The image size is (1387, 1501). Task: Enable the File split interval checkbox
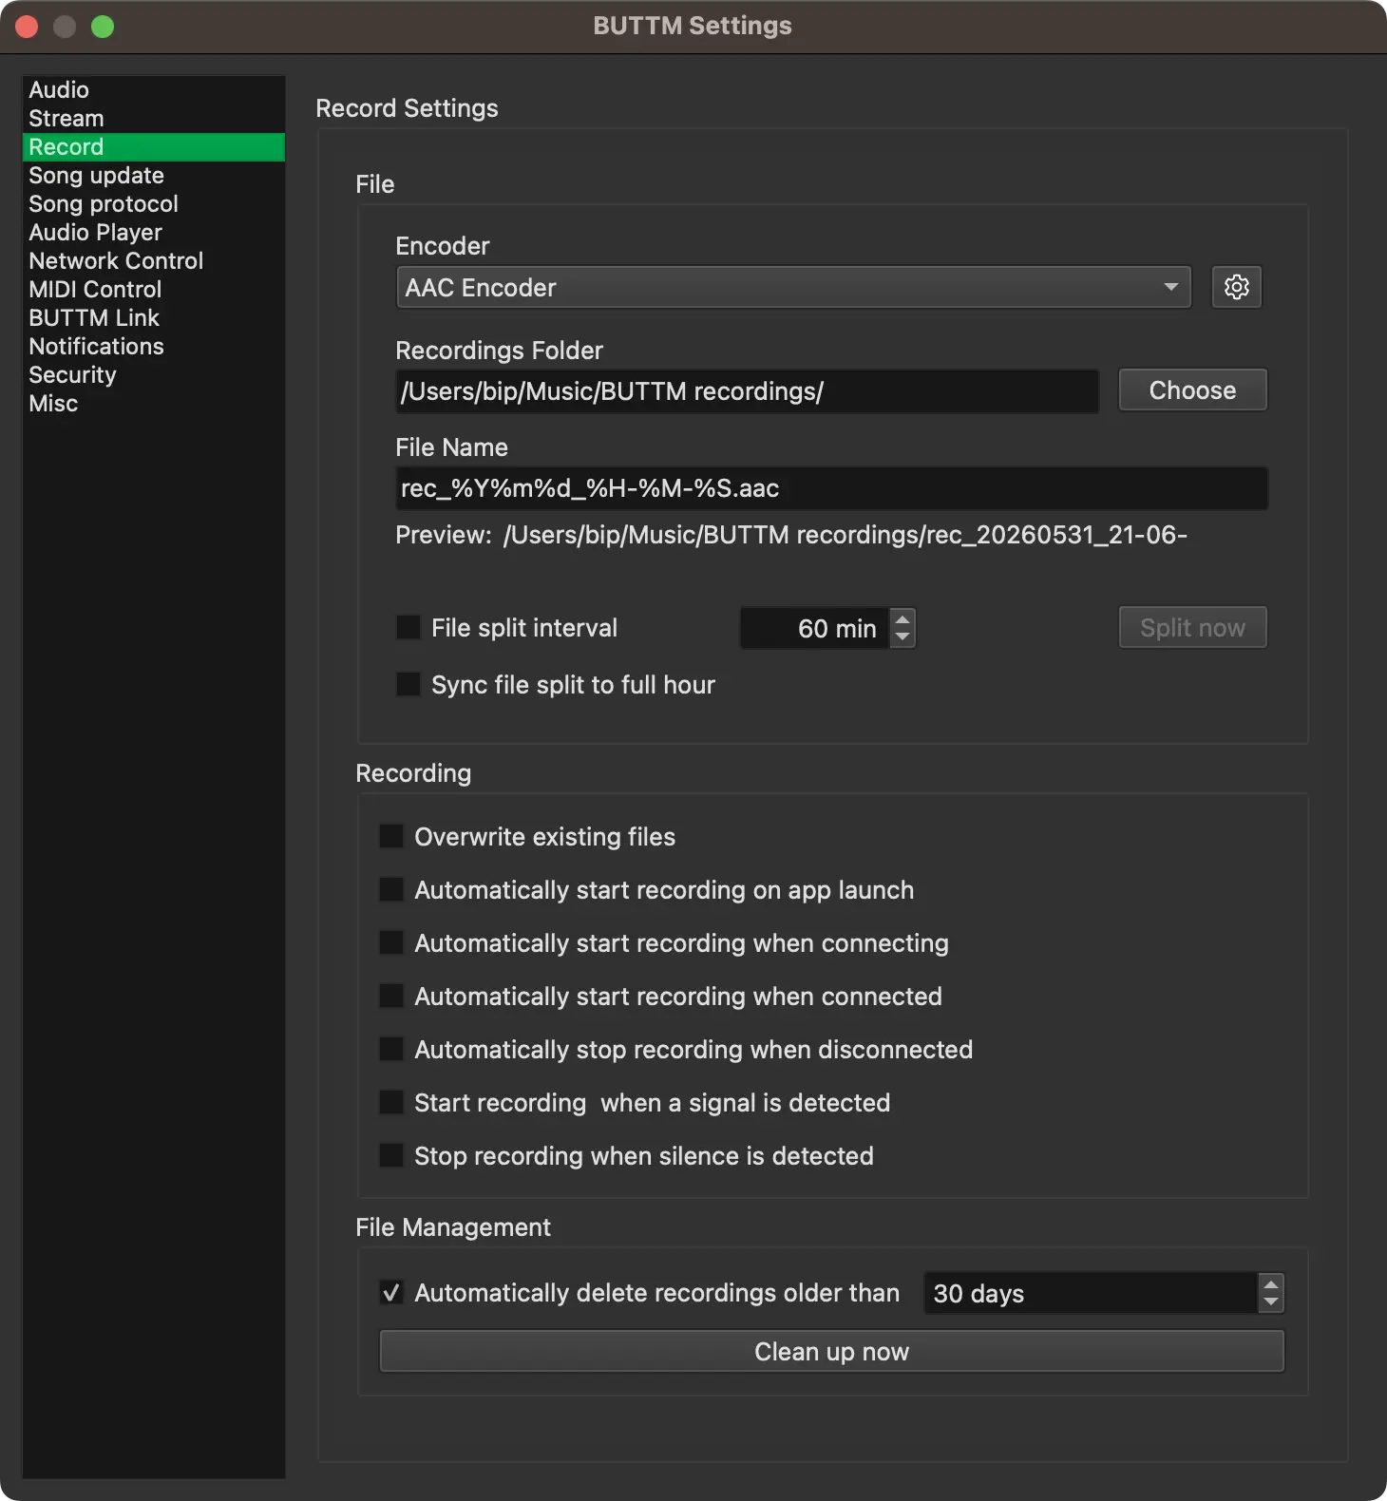[x=408, y=627]
